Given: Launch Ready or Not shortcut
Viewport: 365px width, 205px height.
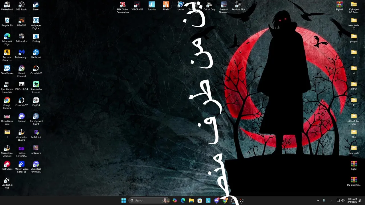Looking at the screenshot, I should click(x=238, y=6).
